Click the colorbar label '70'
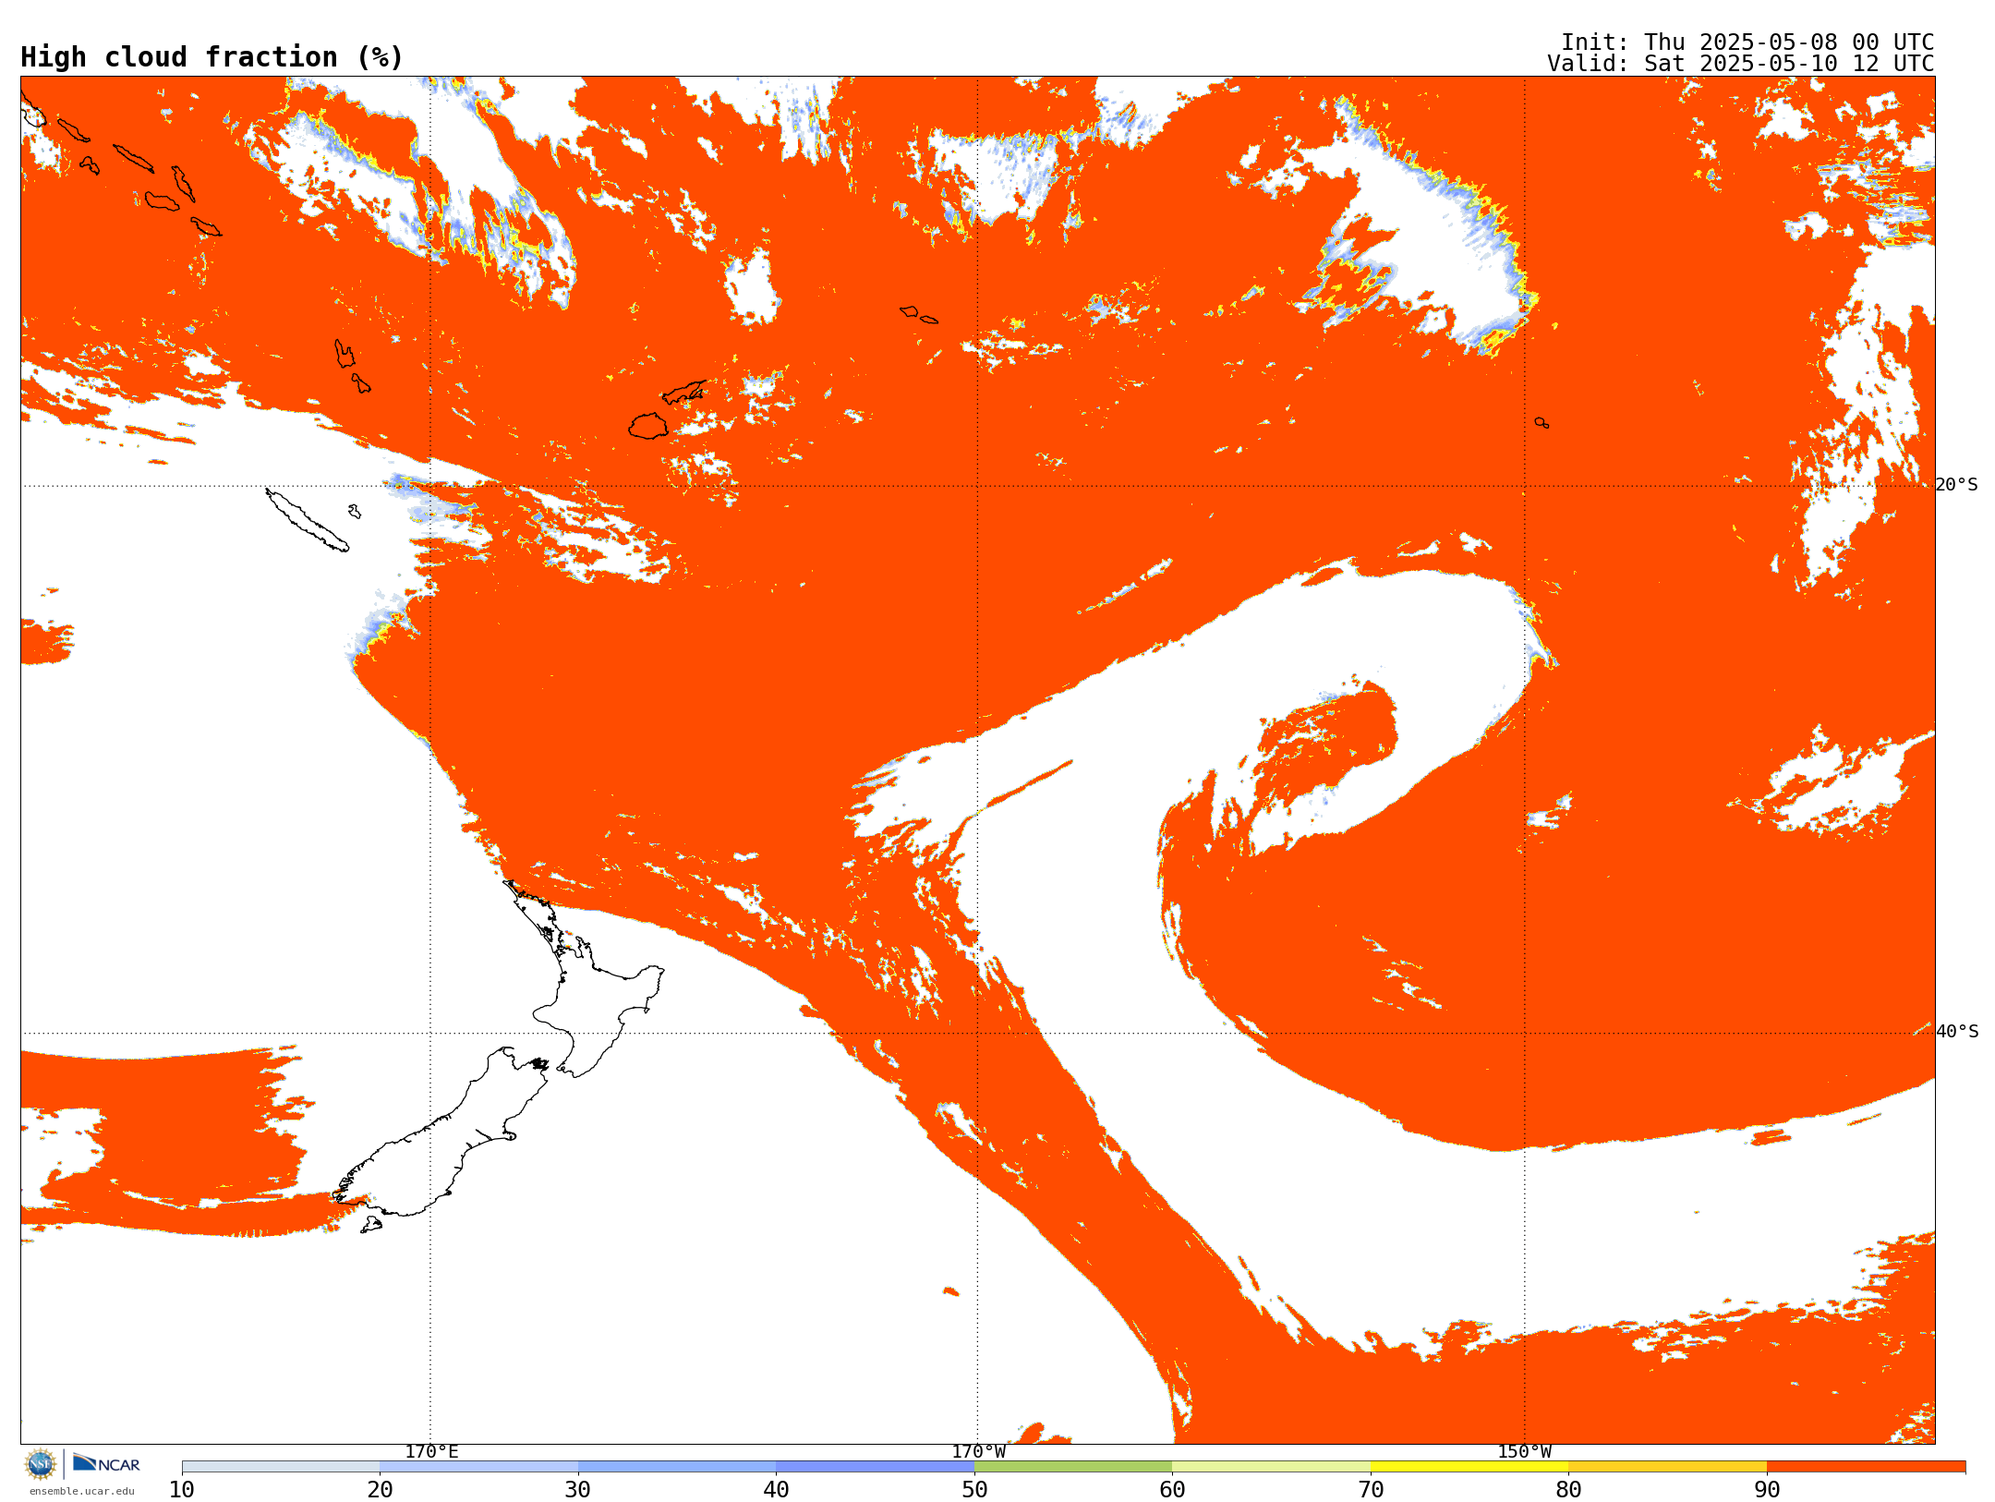This screenshot has height=1502, width=1995. (1371, 1489)
